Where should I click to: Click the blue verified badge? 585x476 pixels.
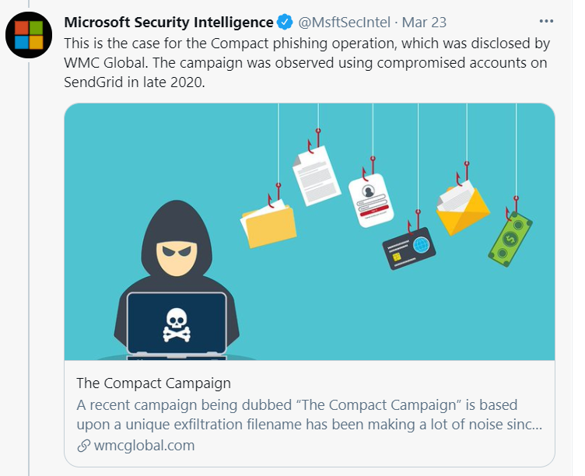pyautogui.click(x=285, y=22)
